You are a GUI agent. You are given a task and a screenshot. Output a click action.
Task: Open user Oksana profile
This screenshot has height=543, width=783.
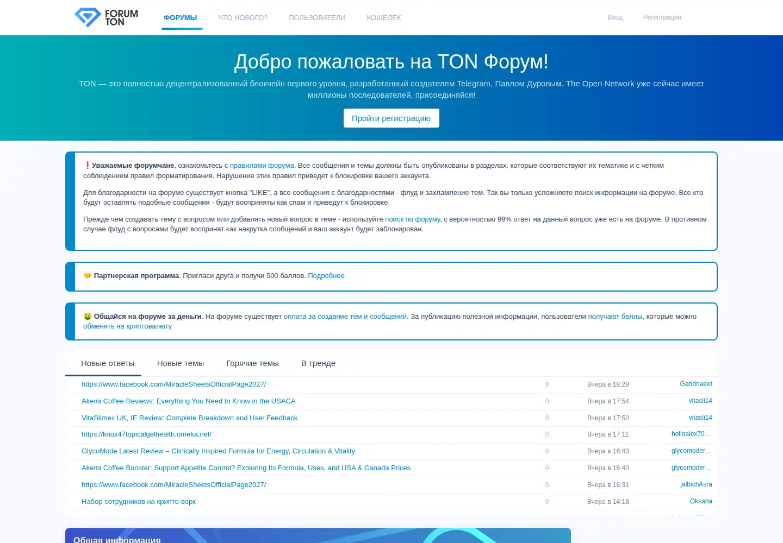701,501
